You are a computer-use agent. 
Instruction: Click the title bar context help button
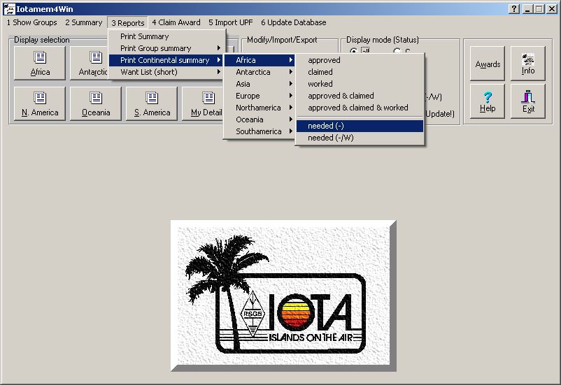click(x=513, y=9)
